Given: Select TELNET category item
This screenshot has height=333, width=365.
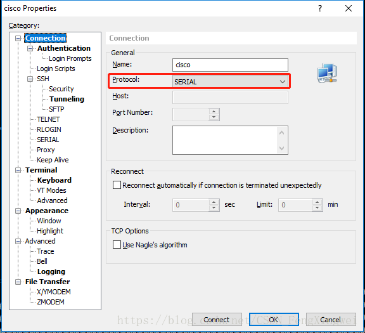Looking at the screenshot, I should 48,119.
